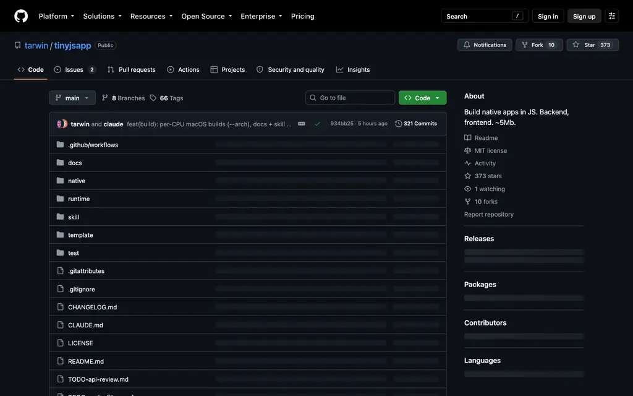Click the commit status check mark icon

click(317, 124)
